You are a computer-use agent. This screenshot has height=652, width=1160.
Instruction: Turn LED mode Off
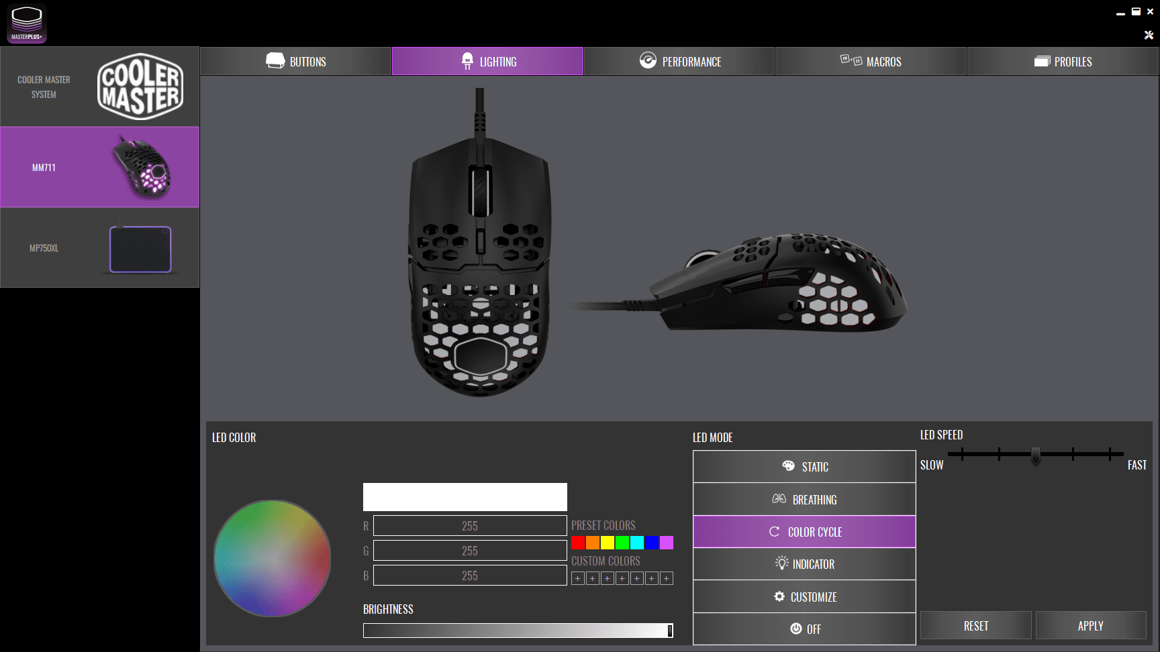coord(804,629)
